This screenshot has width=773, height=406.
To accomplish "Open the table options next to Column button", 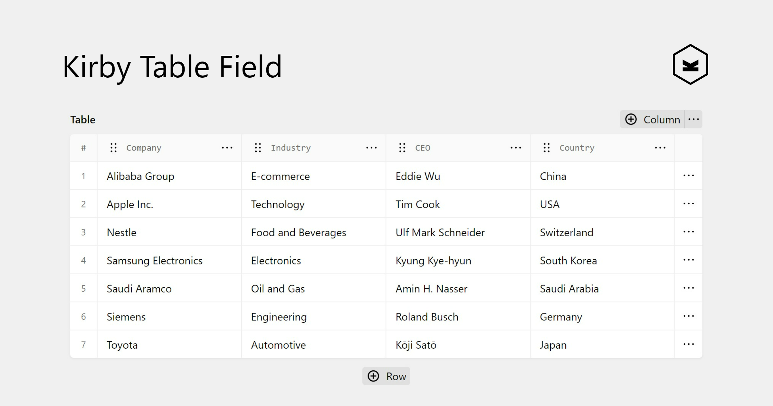I will tap(693, 120).
